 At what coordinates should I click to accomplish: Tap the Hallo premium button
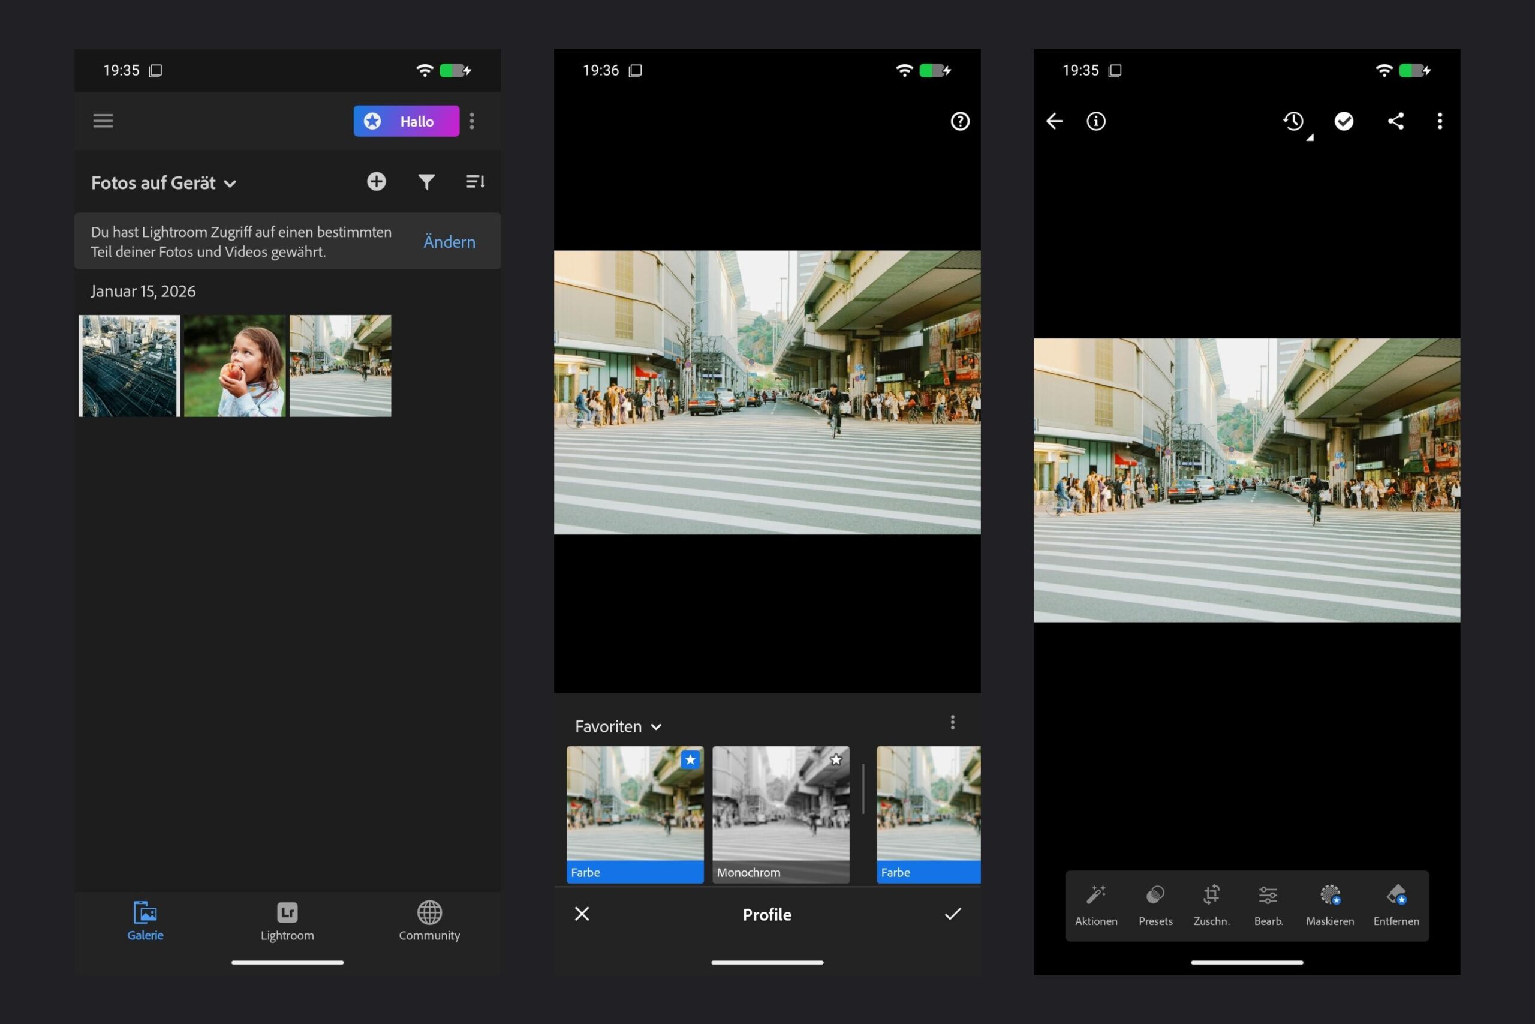pos(406,121)
